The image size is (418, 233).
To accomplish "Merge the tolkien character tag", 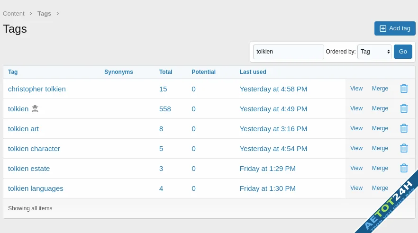I will pos(380,148).
